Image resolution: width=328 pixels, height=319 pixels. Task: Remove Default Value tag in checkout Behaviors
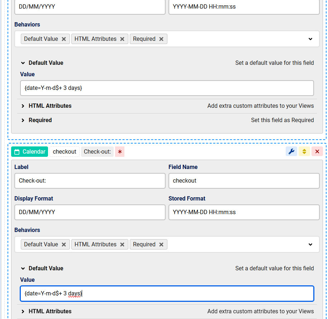point(64,245)
